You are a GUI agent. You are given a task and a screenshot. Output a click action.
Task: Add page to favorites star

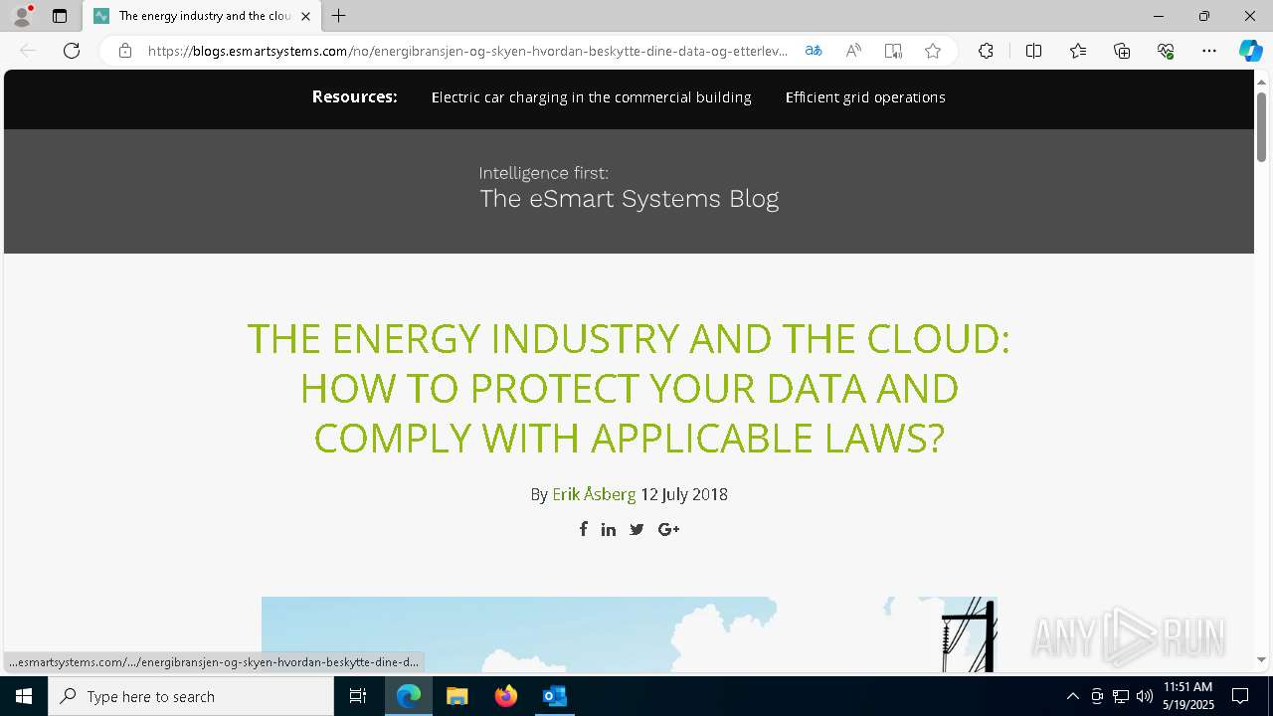click(x=933, y=51)
